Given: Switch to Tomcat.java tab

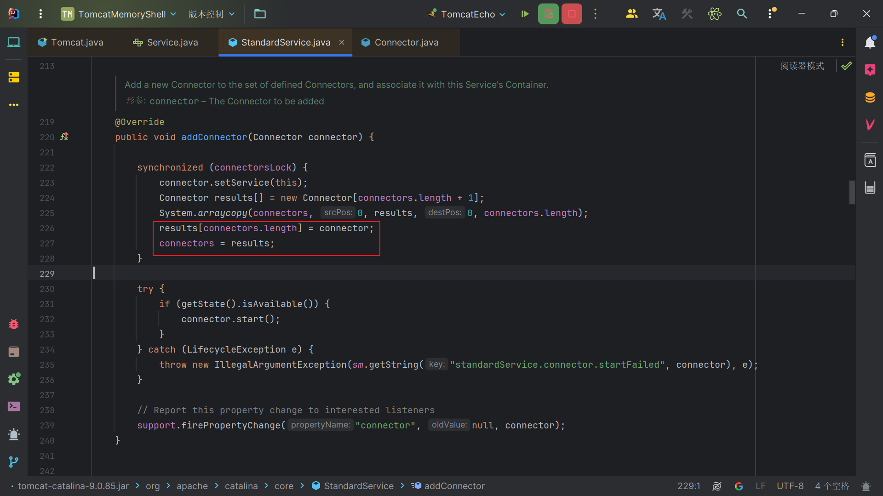Looking at the screenshot, I should coord(71,42).
